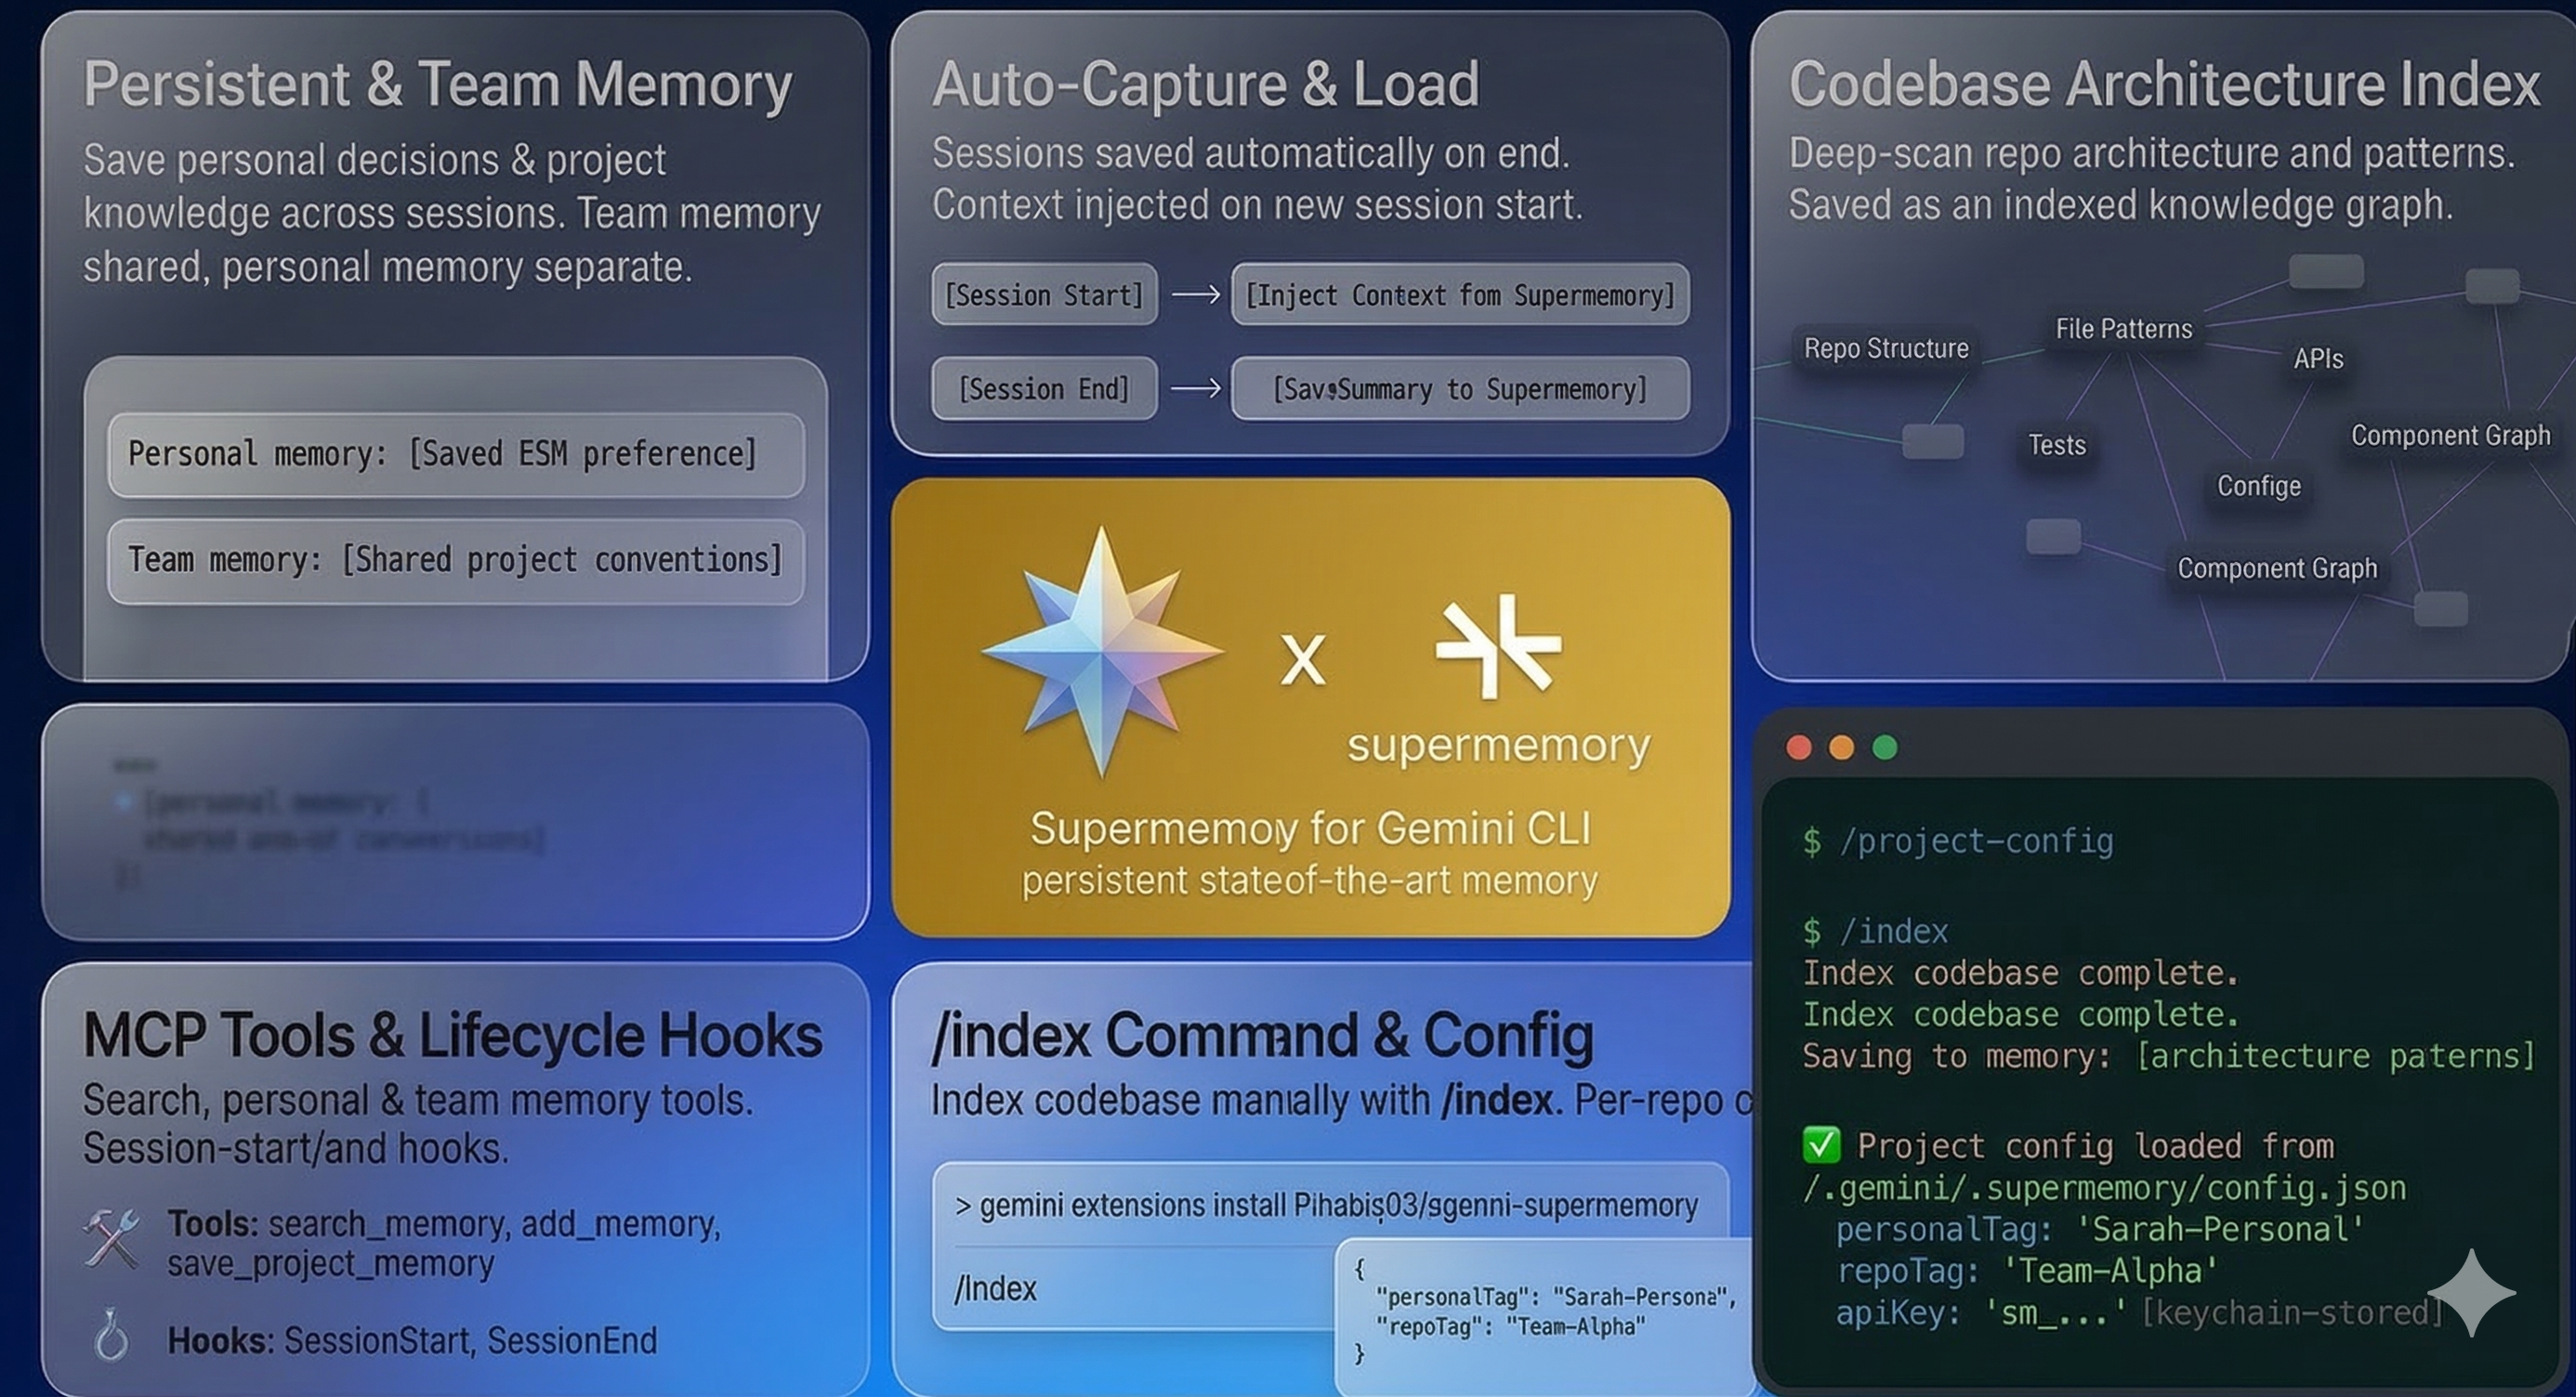Screen dimensions: 2576x1397
Task: Click the orange terminal window dot
Action: pyautogui.click(x=1841, y=748)
